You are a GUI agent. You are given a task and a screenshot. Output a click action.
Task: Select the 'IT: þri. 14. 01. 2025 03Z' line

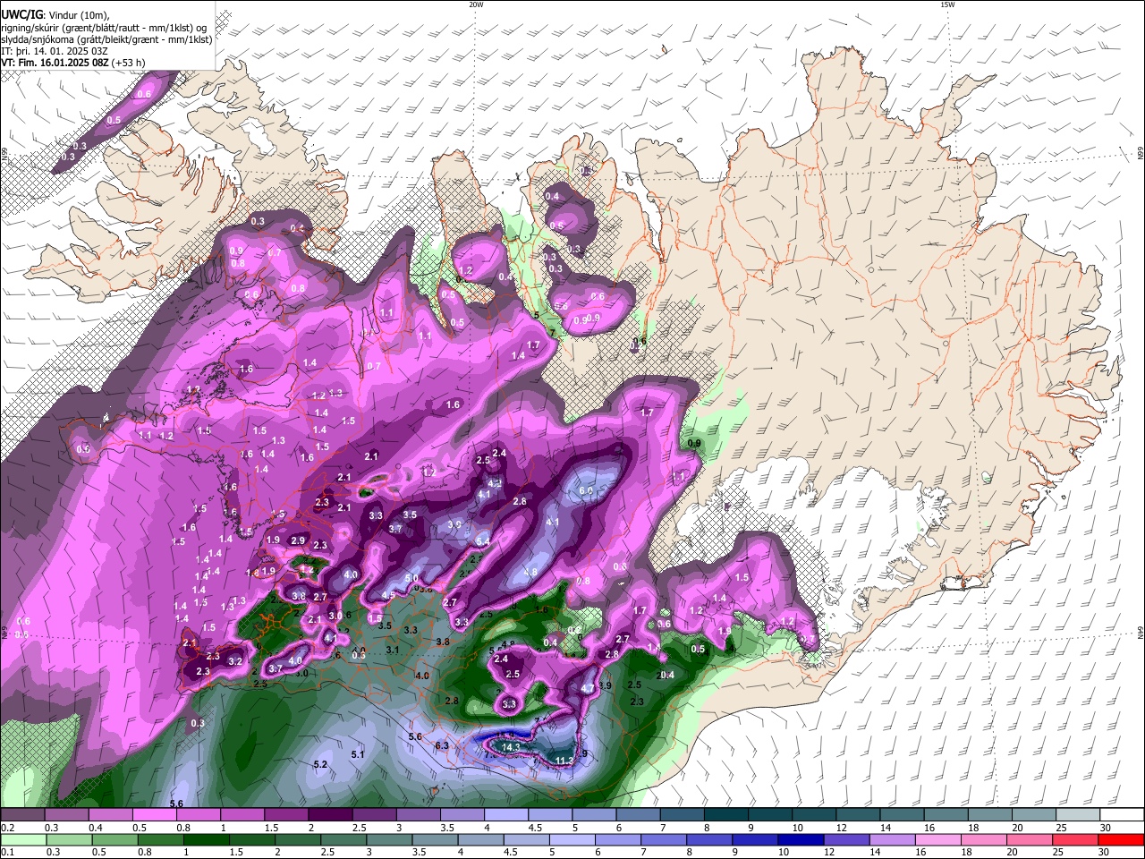pyautogui.click(x=56, y=51)
